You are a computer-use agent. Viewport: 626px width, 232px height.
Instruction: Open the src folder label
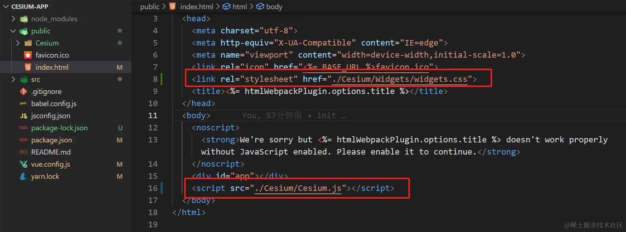(36, 79)
